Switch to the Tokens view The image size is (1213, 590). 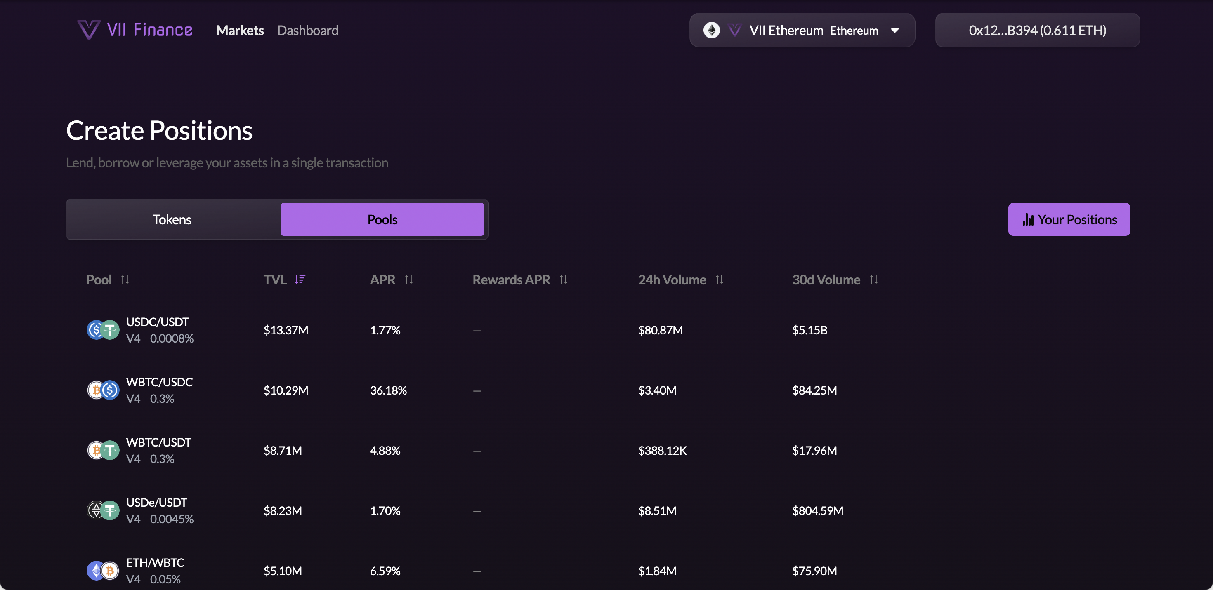172,219
